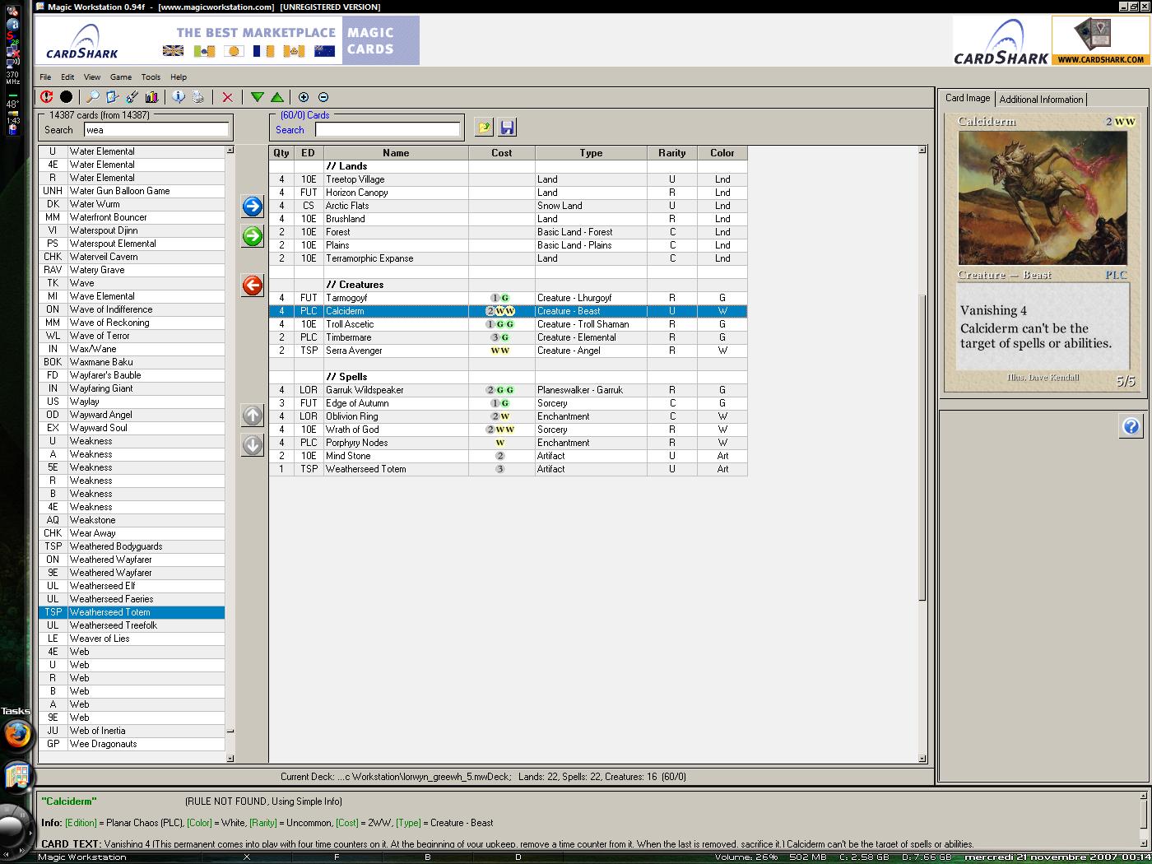Image resolution: width=1152 pixels, height=864 pixels.
Task: Click the open deck folder icon
Action: pos(484,128)
